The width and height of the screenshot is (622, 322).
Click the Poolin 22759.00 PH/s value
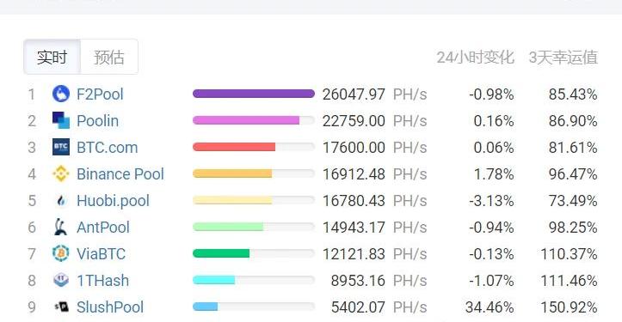pos(374,121)
